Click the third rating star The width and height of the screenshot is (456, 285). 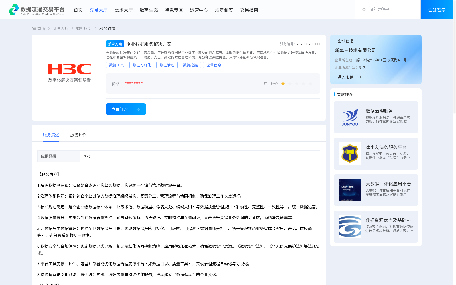pyautogui.click(x=297, y=84)
